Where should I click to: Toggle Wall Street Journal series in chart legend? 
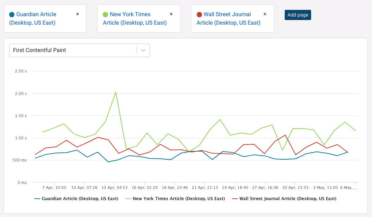(x=284, y=198)
